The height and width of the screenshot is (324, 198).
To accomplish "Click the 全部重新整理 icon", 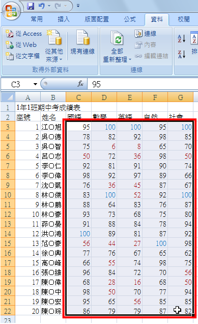I will point(117,38).
